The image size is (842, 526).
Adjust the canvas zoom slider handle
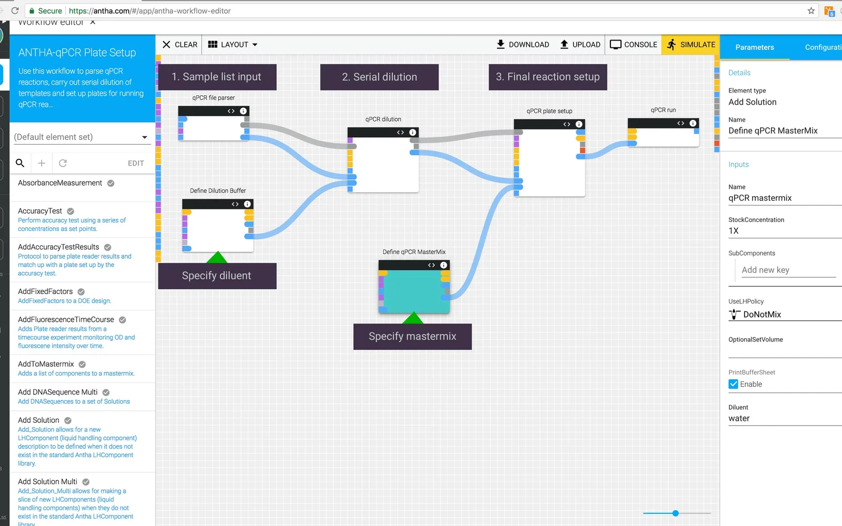(x=675, y=513)
